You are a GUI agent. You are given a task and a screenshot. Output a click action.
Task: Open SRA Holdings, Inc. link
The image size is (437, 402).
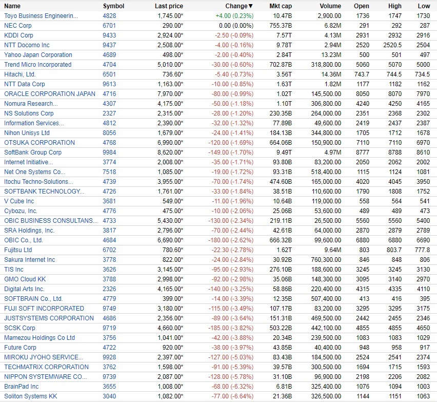(29, 231)
